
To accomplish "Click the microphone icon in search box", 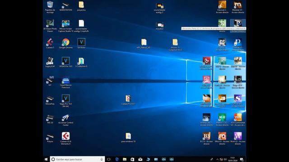I will coord(101,159).
